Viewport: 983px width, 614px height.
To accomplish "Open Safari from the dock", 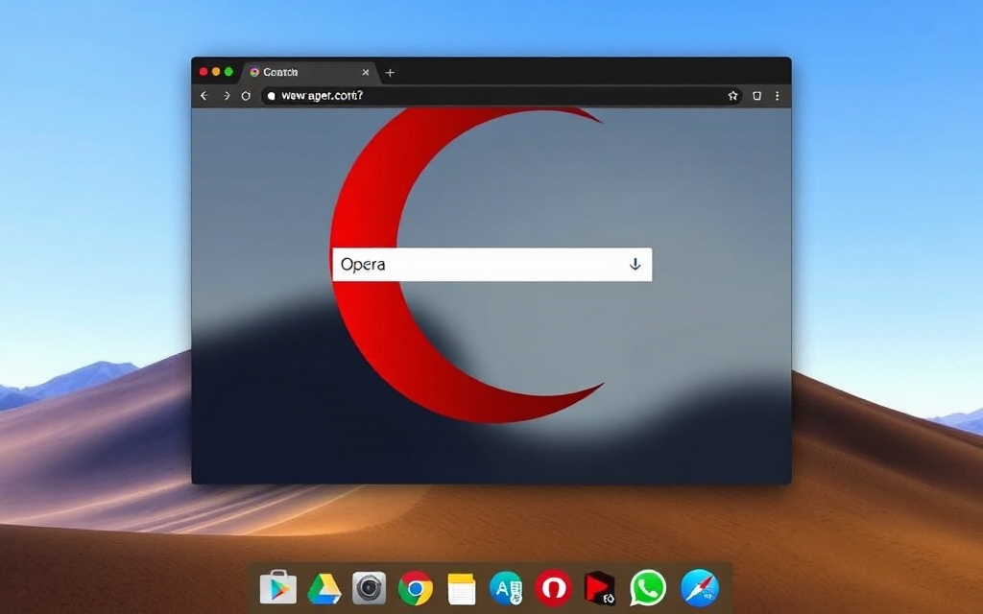I will pyautogui.click(x=700, y=588).
